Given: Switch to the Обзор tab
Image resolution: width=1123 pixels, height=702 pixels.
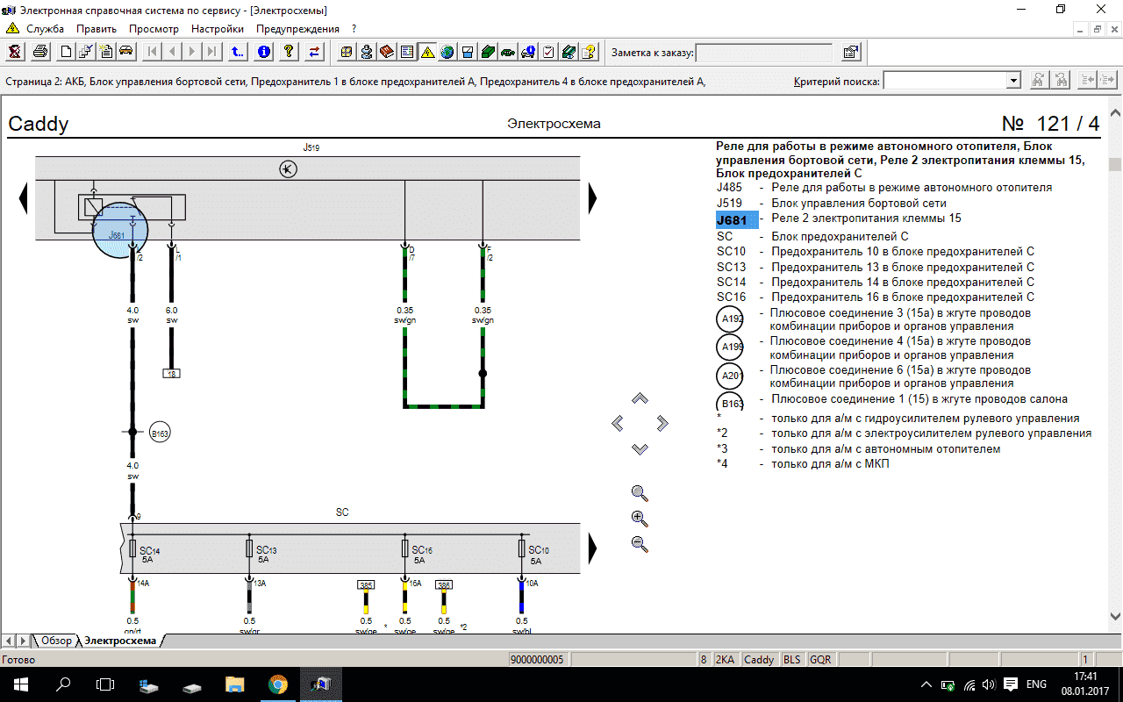Looking at the screenshot, I should pyautogui.click(x=56, y=641).
